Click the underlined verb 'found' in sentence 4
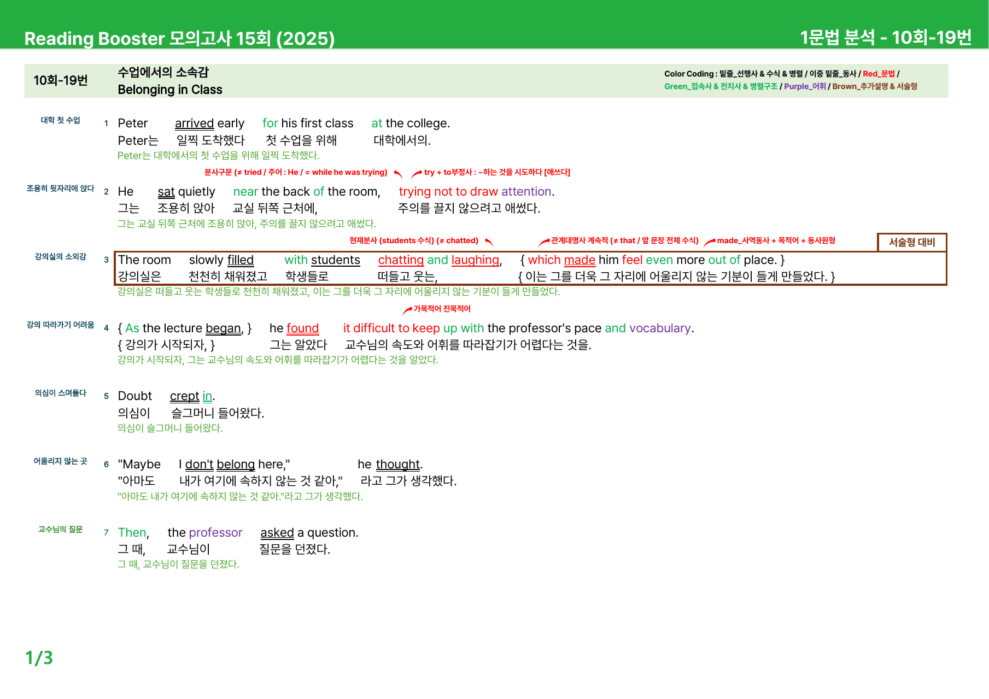Screen dimensions: 989x699 click(x=302, y=328)
